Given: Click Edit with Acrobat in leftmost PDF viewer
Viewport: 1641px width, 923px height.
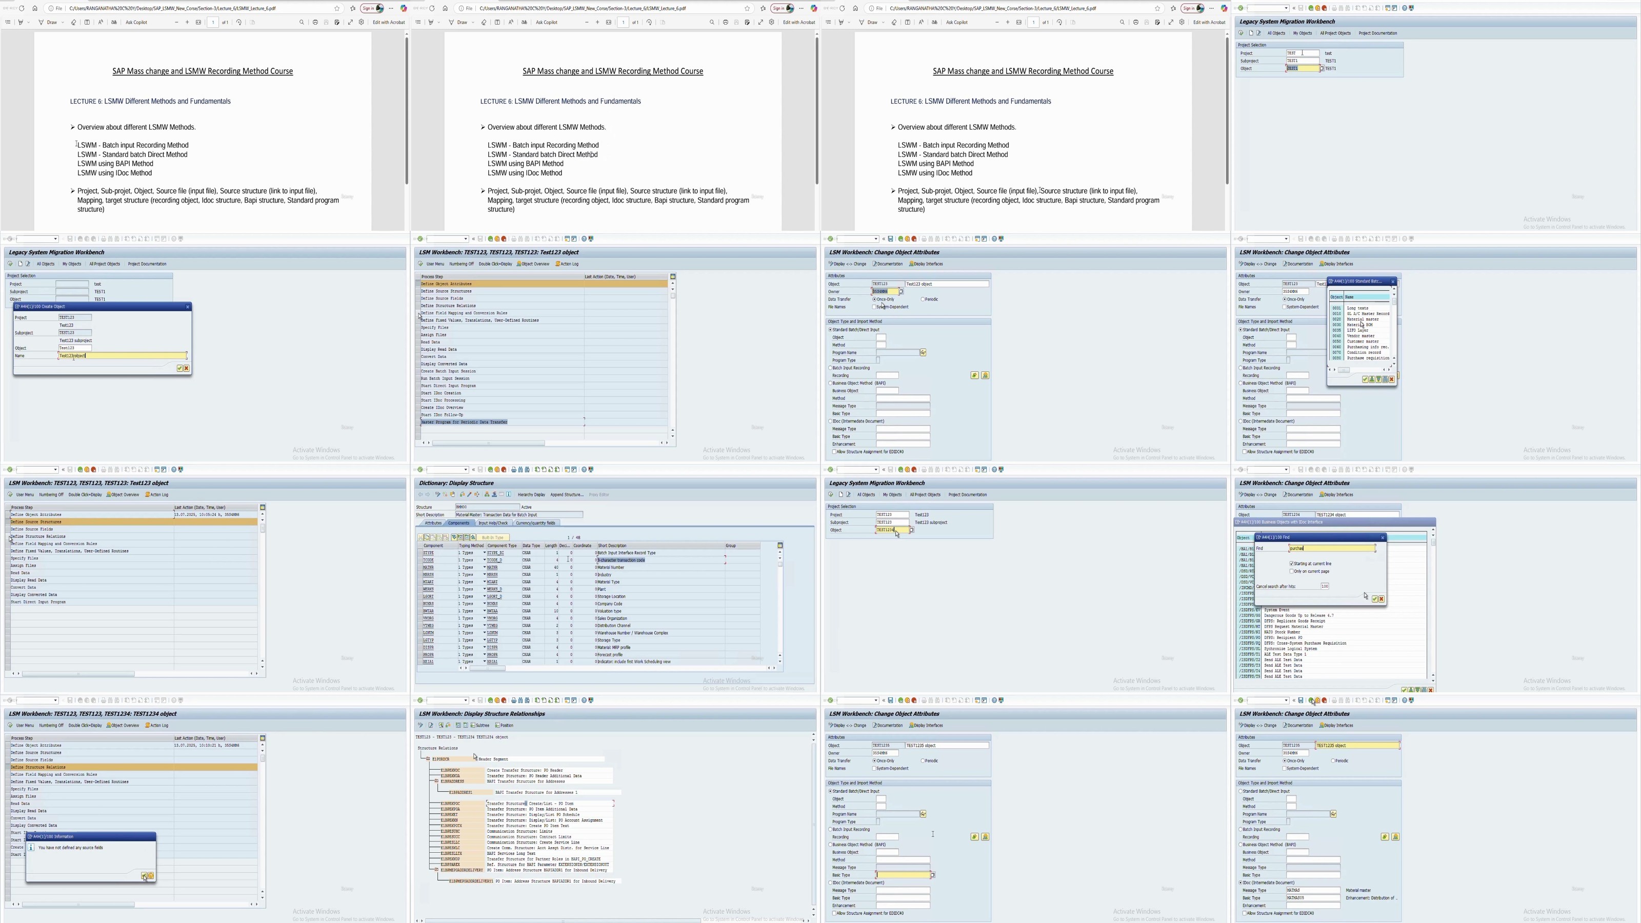Looking at the screenshot, I should coord(389,22).
